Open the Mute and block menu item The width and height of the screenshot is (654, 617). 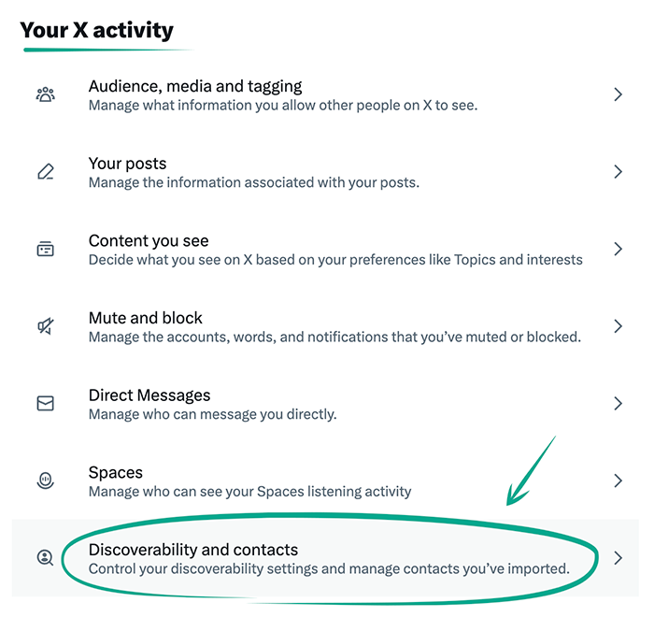coord(146,318)
